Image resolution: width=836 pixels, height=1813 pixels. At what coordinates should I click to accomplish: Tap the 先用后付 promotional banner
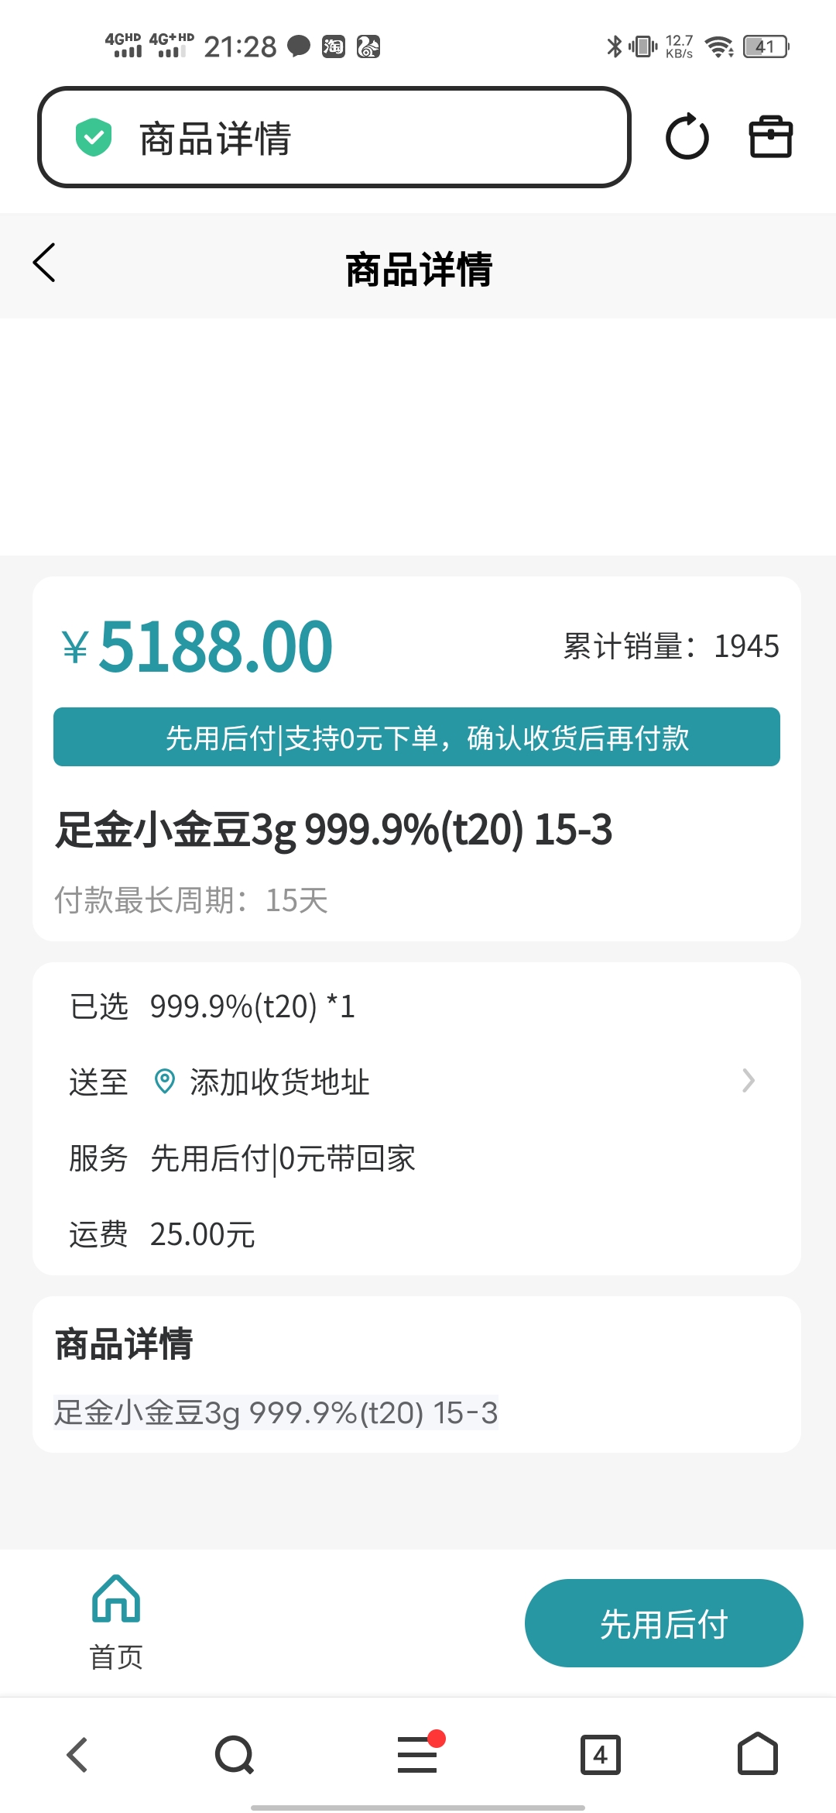pyautogui.click(x=416, y=737)
